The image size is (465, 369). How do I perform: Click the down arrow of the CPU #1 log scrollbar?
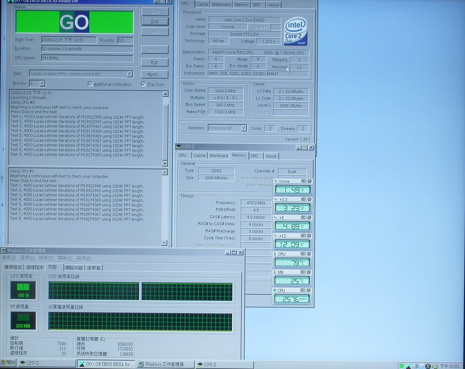165,243
